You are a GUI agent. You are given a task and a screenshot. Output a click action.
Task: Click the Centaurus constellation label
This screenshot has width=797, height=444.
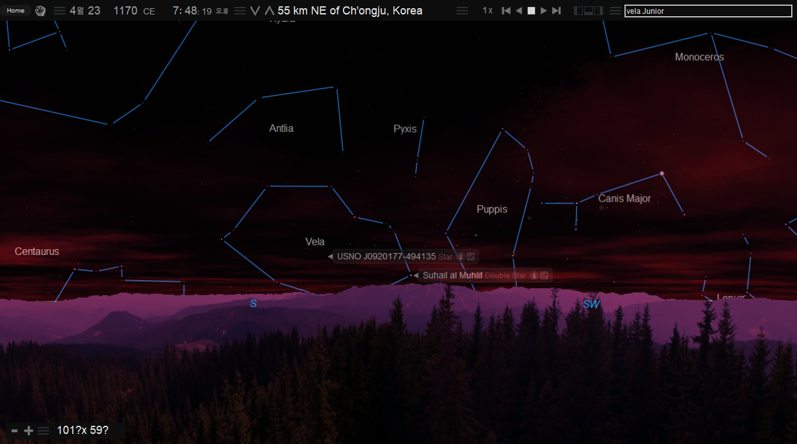pos(37,251)
